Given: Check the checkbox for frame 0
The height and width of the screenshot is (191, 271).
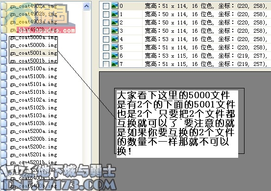Looking at the screenshot, I should [x=106, y=6].
